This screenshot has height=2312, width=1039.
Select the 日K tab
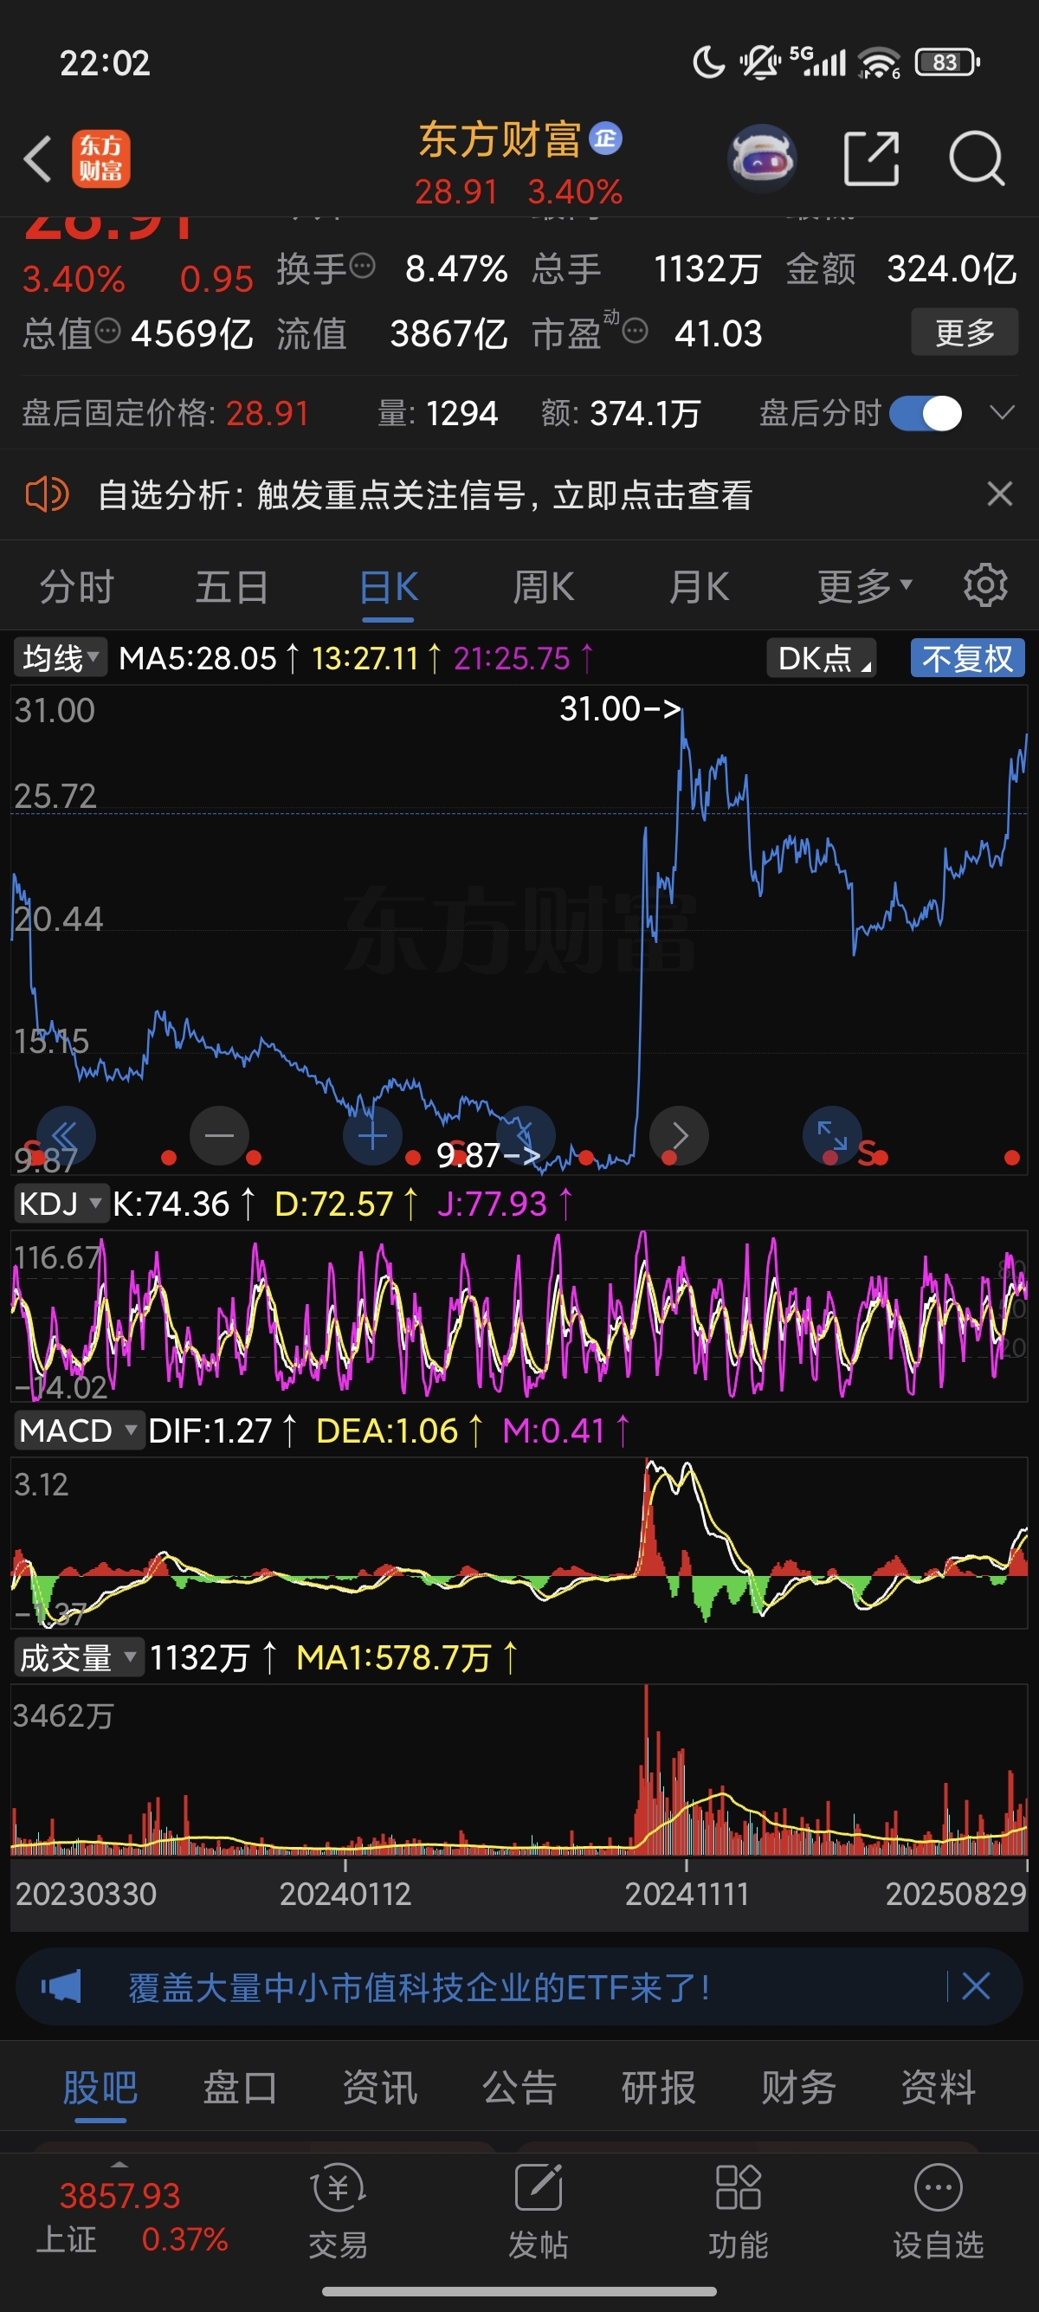click(389, 587)
